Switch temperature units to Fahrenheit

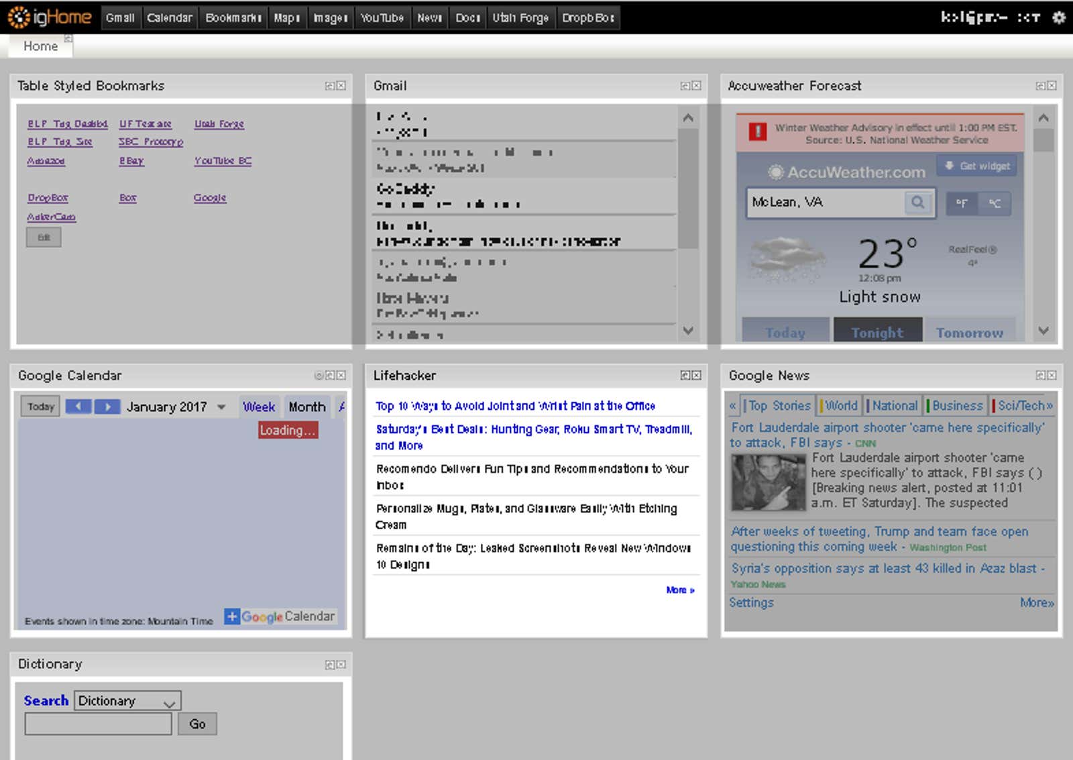(x=962, y=203)
